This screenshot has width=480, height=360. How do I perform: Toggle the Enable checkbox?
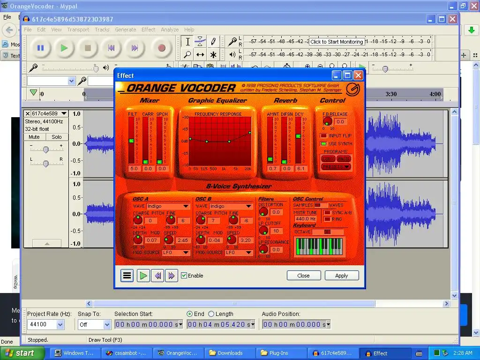[184, 276]
